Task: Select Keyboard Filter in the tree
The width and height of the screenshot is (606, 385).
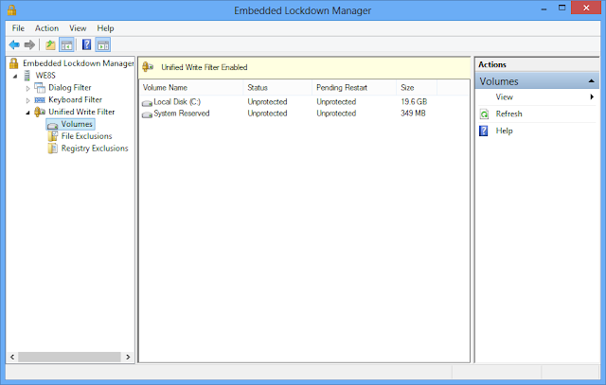Action: click(76, 99)
